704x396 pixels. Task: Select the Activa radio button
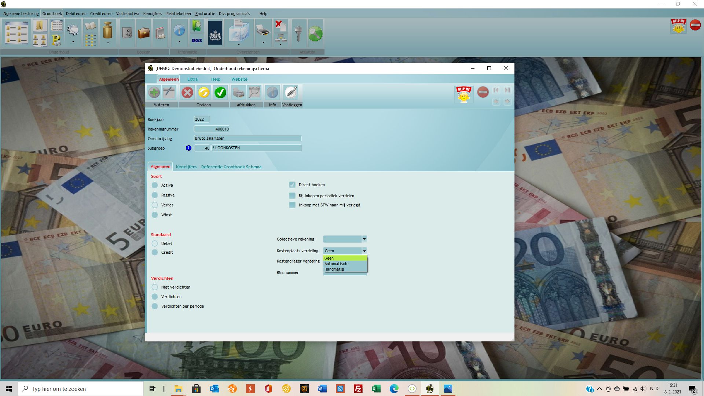(x=155, y=185)
